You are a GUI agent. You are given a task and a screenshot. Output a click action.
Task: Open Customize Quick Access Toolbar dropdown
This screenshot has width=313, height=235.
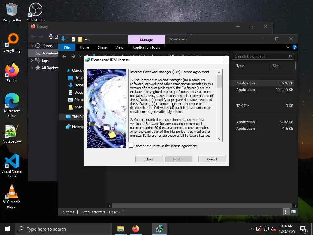86,39
